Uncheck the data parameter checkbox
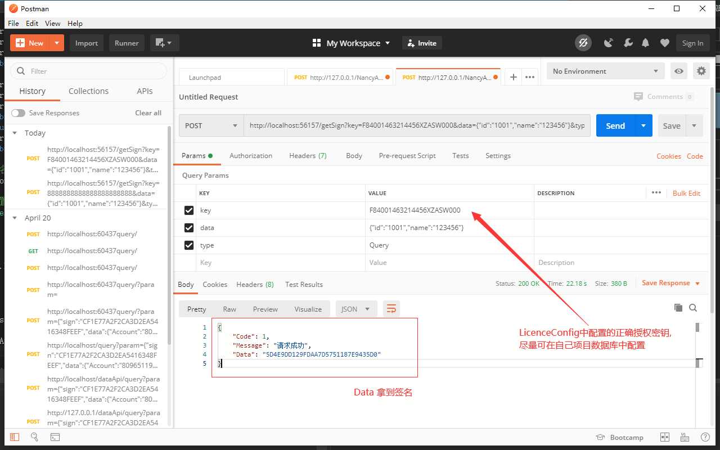The image size is (720, 450). [x=189, y=228]
